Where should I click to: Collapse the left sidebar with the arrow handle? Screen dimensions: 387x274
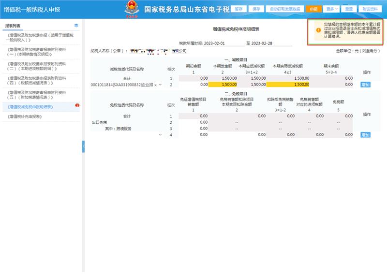tap(83, 144)
